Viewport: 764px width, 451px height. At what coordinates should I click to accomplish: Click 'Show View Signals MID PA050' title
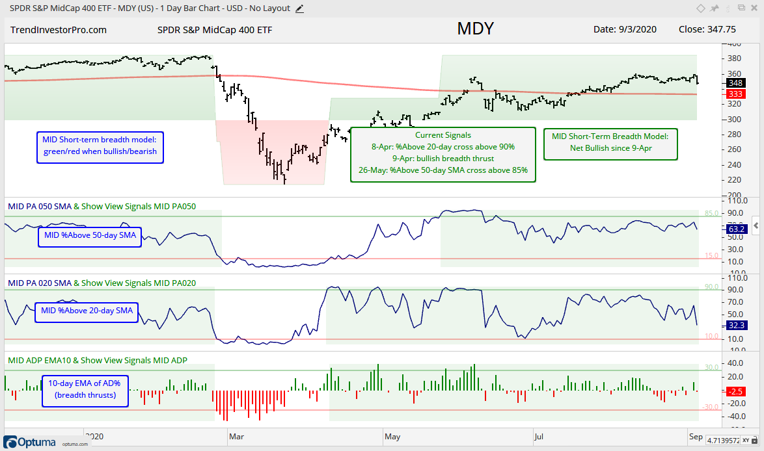pyautogui.click(x=139, y=206)
